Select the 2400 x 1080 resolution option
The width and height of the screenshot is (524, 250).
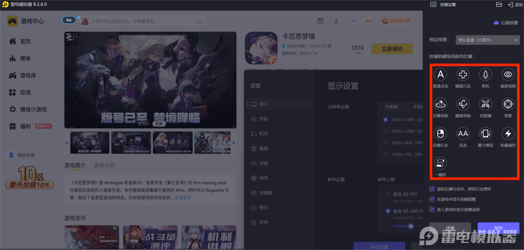[x=386, y=131]
